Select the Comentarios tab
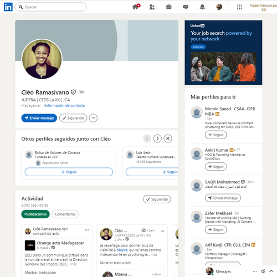277x277 pixels. pos(65,214)
